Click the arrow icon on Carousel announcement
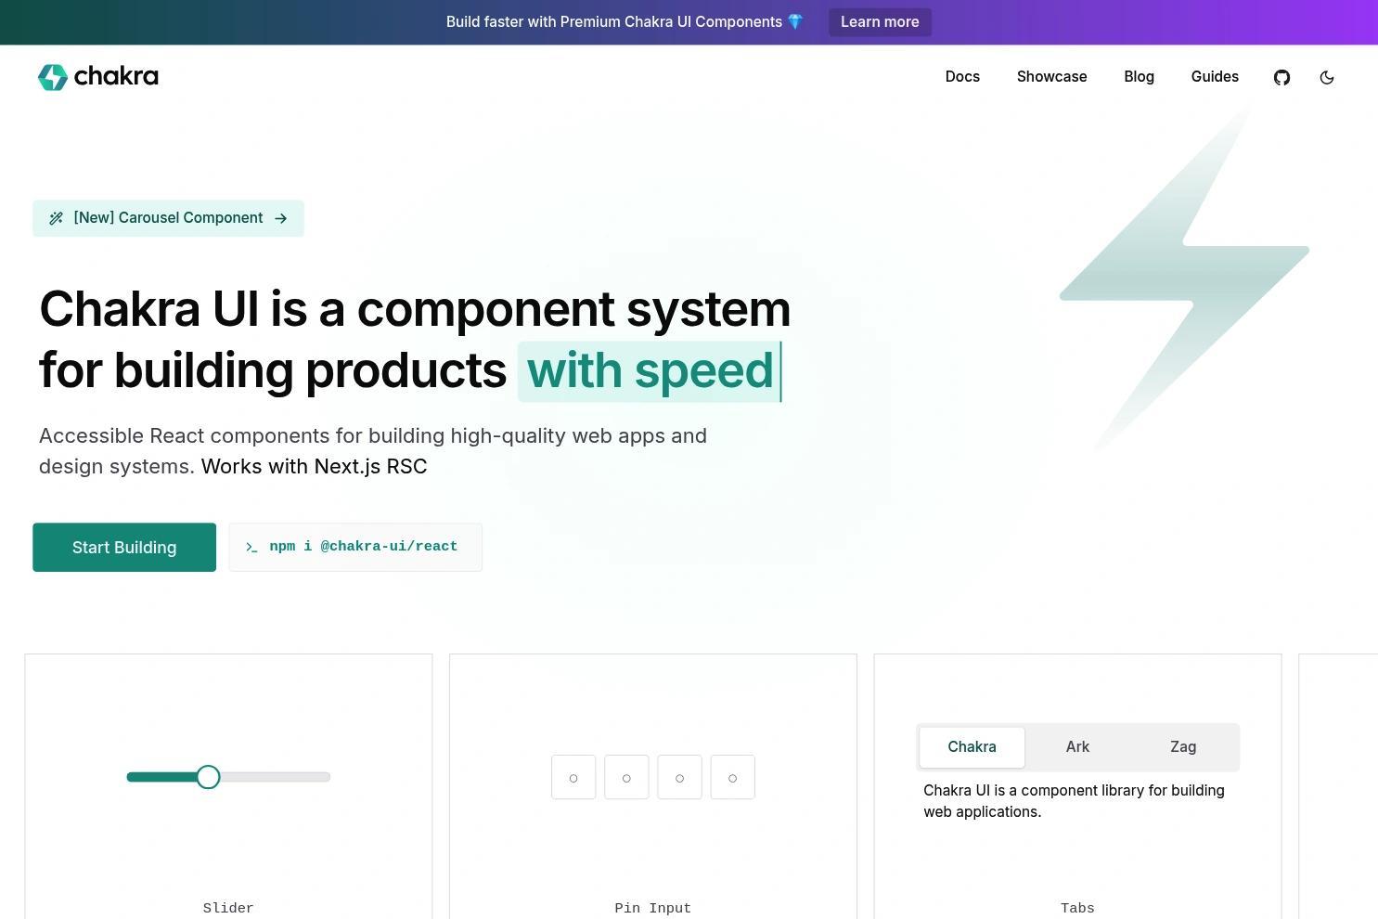 click(281, 218)
